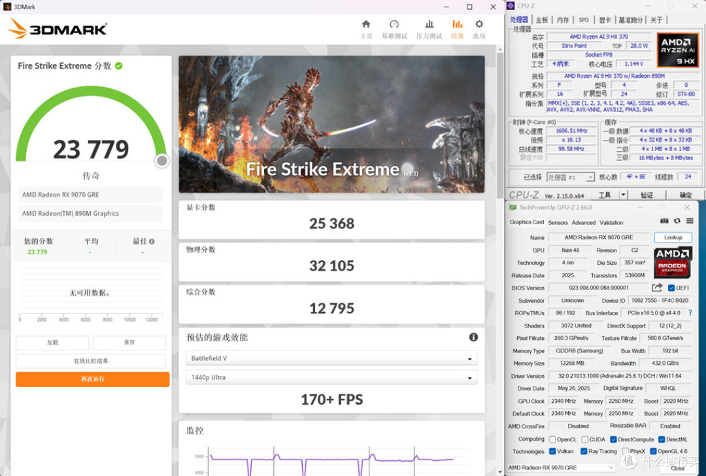Switch to the SPD tab in CPU-Z

coord(584,20)
